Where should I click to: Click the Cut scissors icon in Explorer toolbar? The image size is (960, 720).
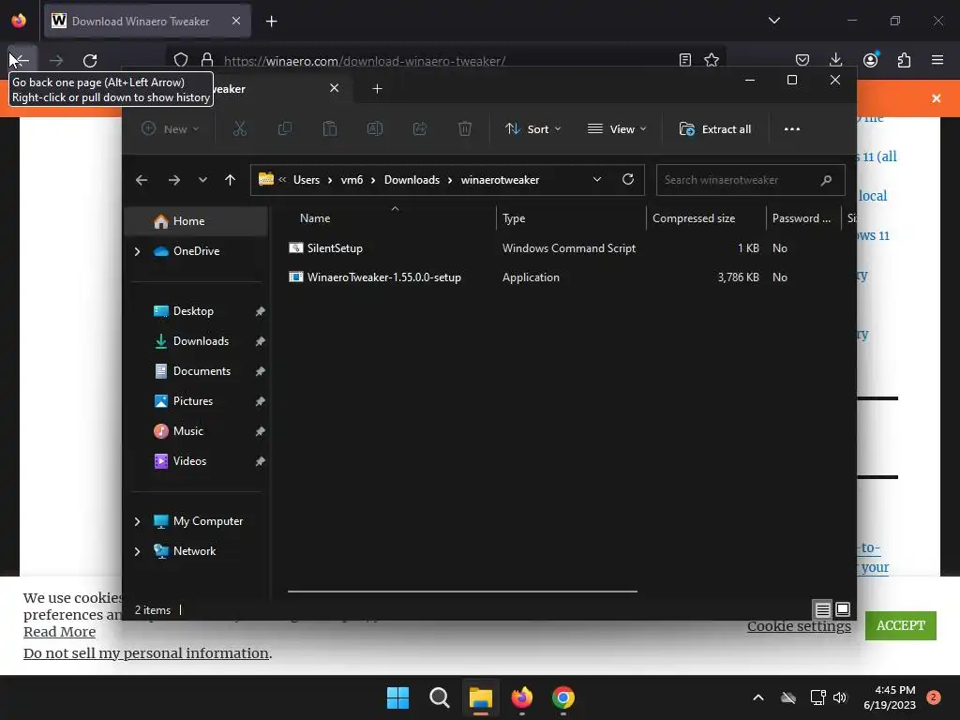pos(239,128)
